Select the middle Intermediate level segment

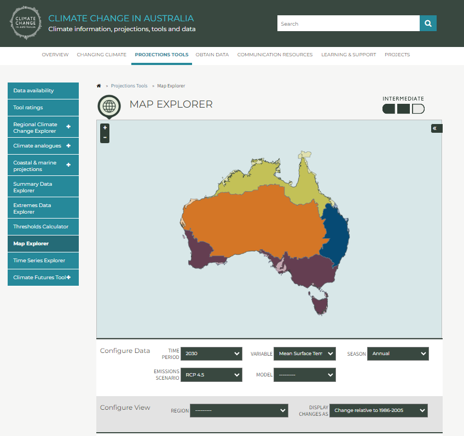tap(403, 109)
